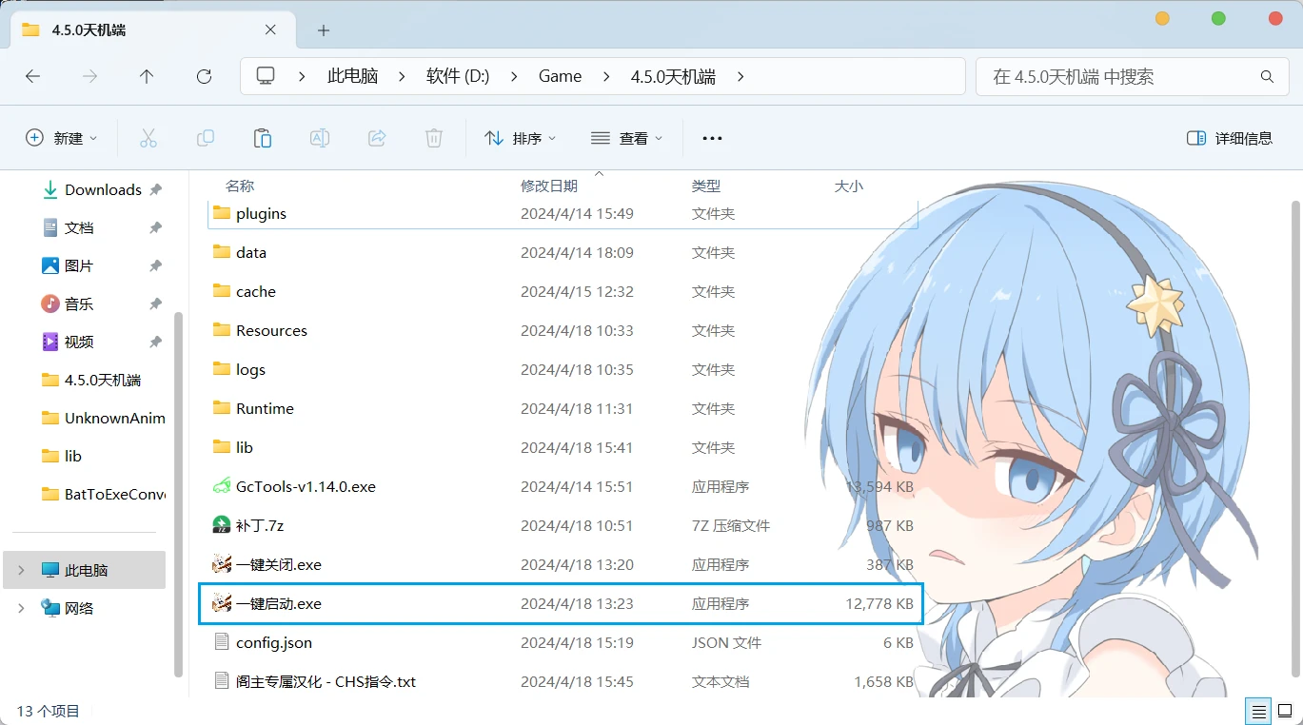Click the Delete trash icon
1303x725 pixels.
tap(434, 138)
